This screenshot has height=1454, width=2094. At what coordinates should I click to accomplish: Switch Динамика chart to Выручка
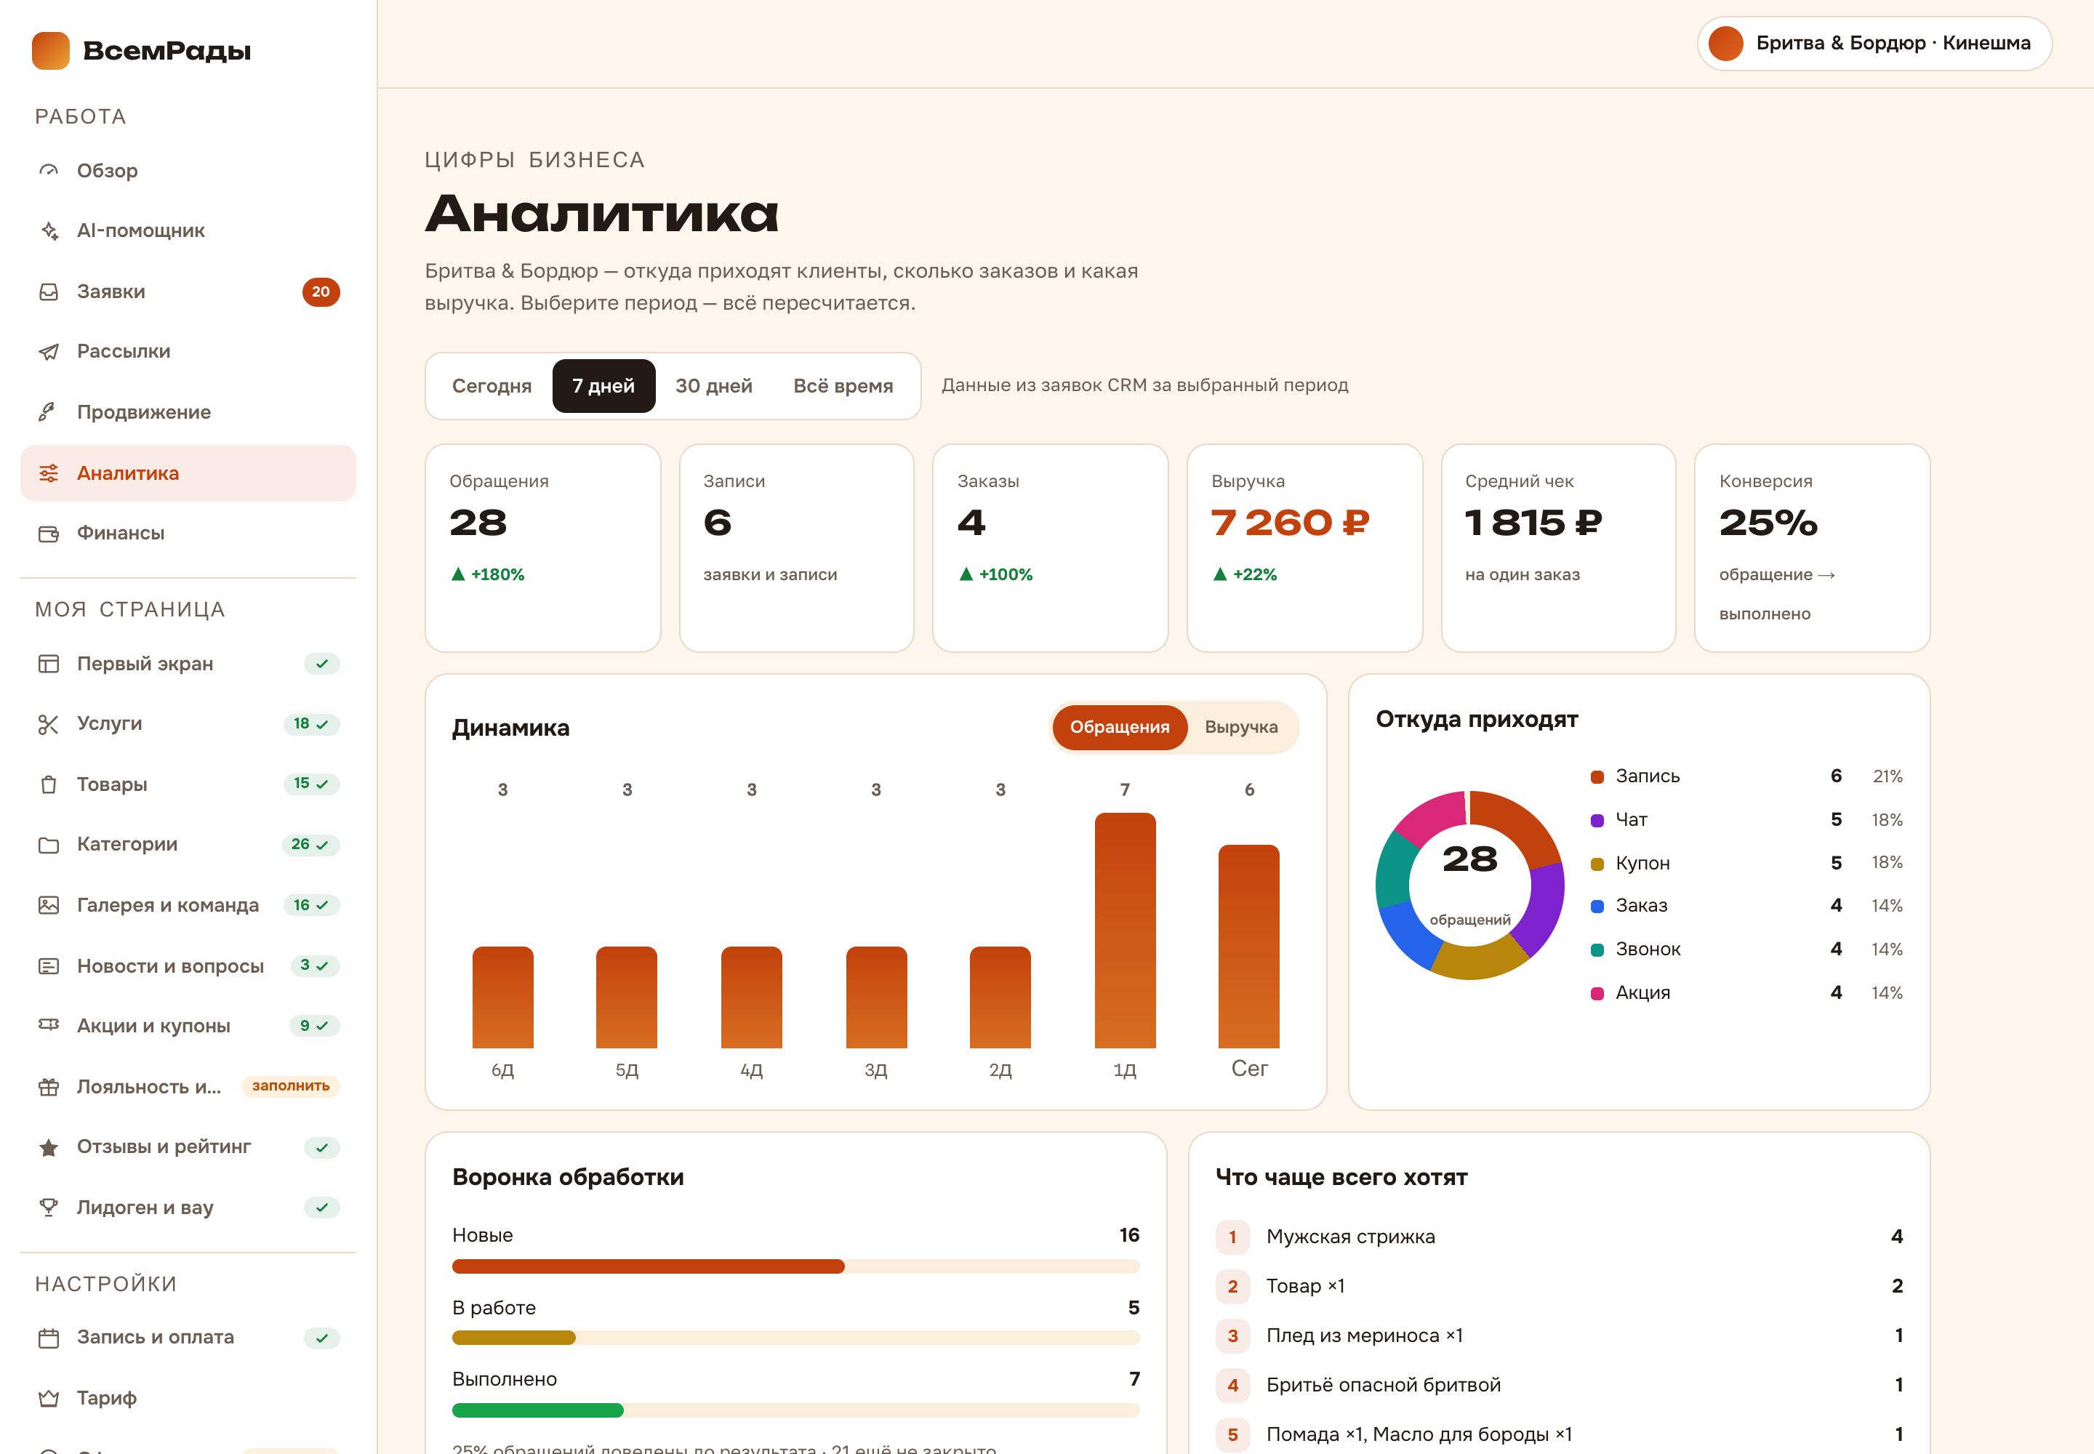pos(1241,727)
